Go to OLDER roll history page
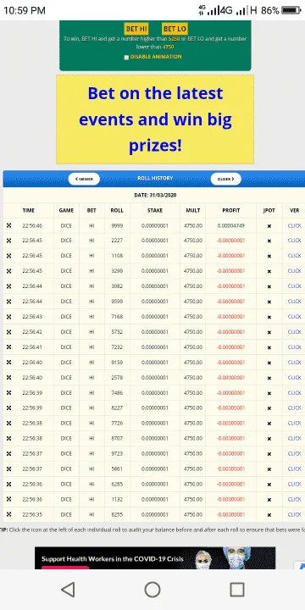Screen dimensions: 305x610 226,179
